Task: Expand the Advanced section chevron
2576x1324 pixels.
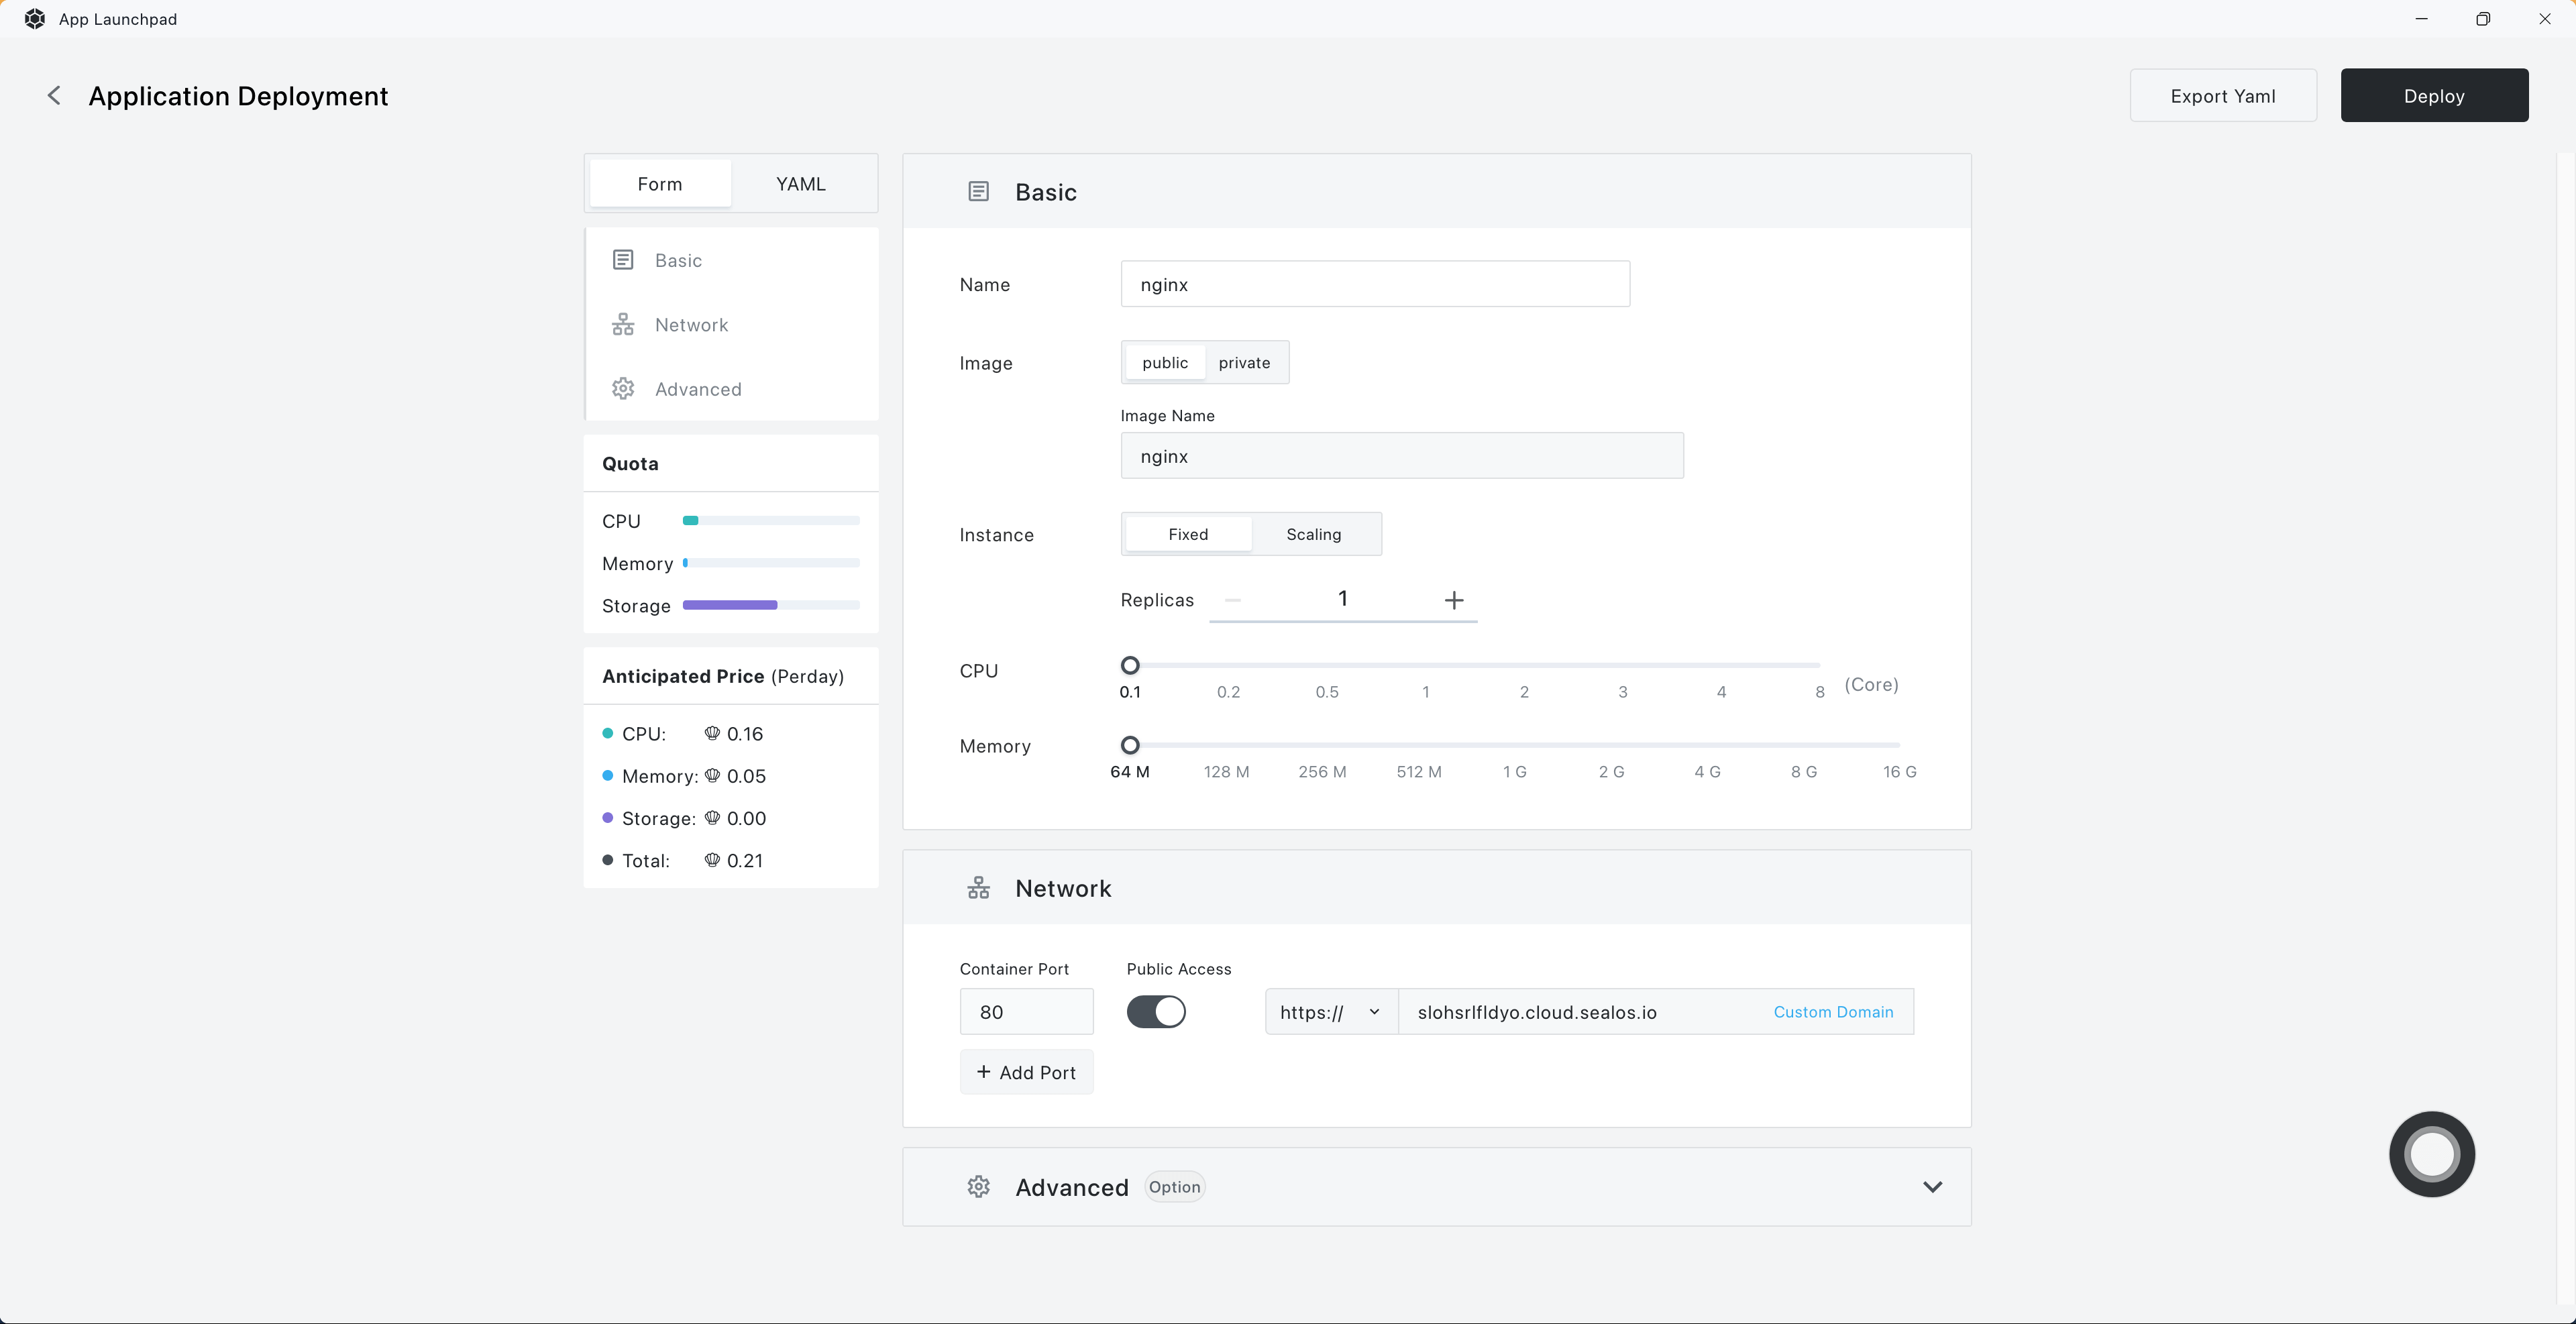Action: (1932, 1187)
